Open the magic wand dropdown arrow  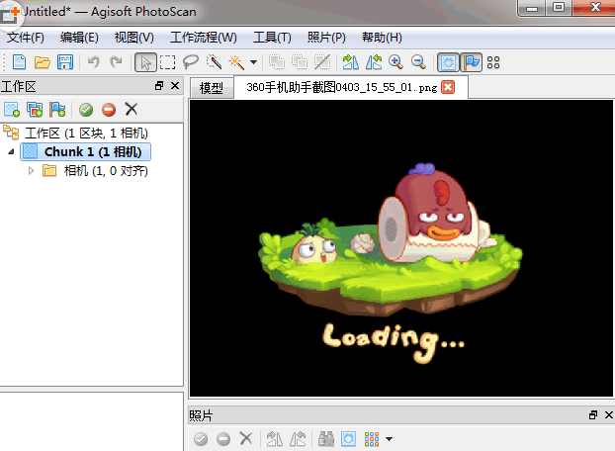(253, 62)
